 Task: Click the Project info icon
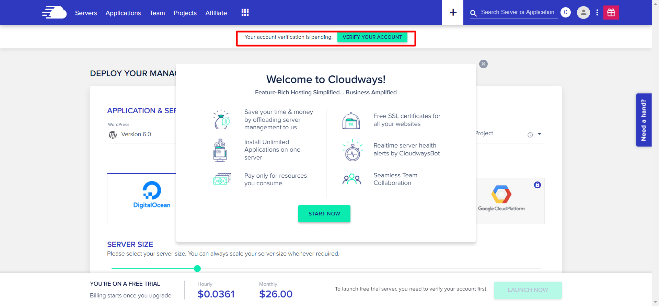(530, 135)
